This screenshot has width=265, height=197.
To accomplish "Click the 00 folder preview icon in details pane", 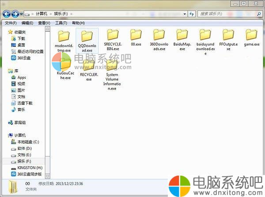I will (13, 187).
